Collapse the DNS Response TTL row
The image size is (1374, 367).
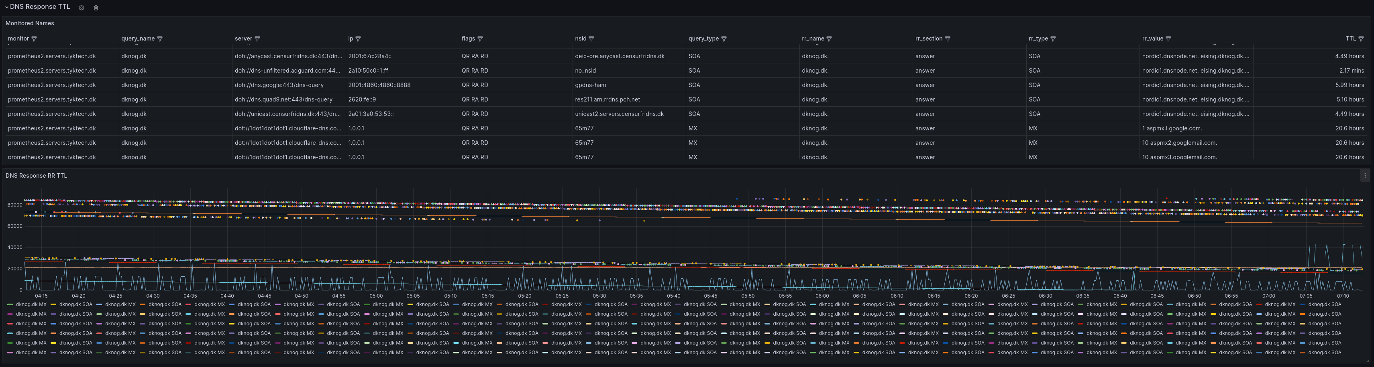[7, 7]
